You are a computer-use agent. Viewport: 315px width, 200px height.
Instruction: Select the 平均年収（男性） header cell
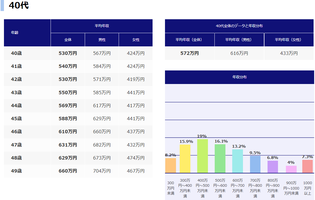click(x=239, y=40)
